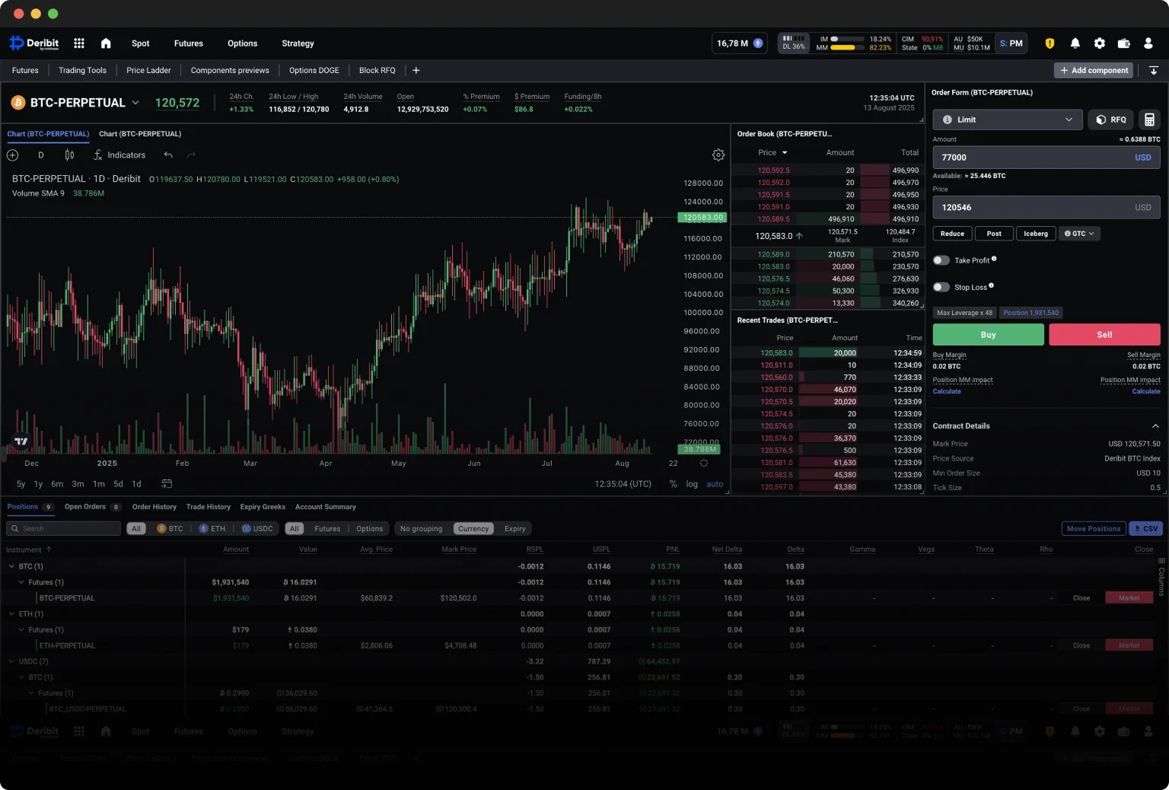Collapse the ETH (1) positions group
The width and height of the screenshot is (1169, 790).
11,613
